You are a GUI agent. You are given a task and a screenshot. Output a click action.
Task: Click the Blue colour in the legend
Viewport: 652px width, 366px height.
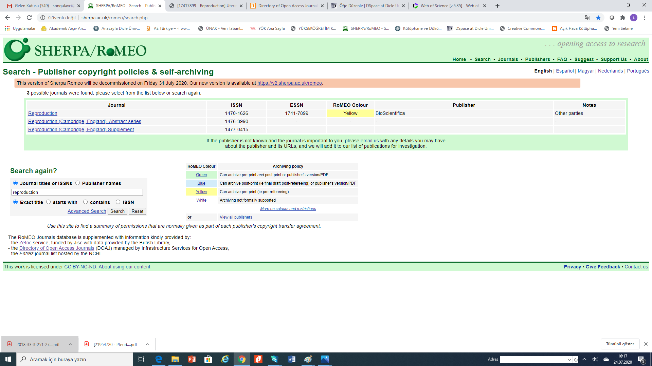[201, 183]
